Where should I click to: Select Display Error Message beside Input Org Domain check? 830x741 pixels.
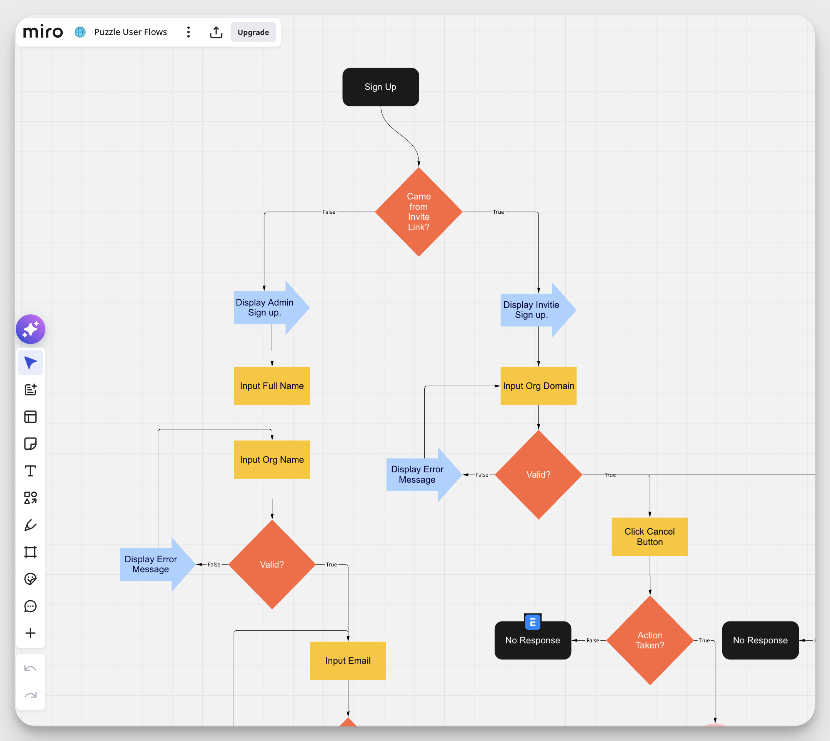pyautogui.click(x=424, y=475)
